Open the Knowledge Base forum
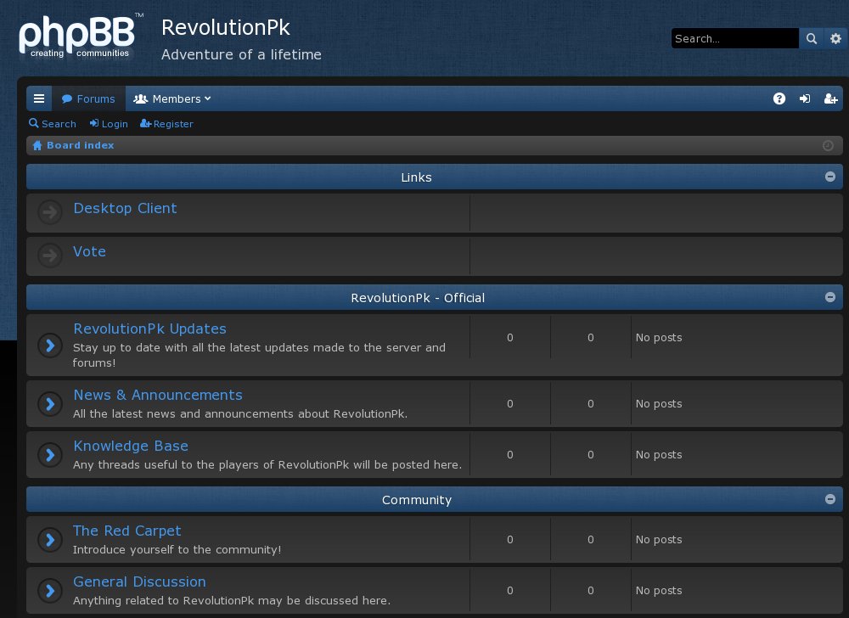Image resolution: width=849 pixels, height=618 pixels. pos(131,446)
